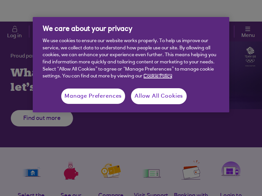This screenshot has height=196, width=262.
Task: Open the Menu text label
Action: 248,35
